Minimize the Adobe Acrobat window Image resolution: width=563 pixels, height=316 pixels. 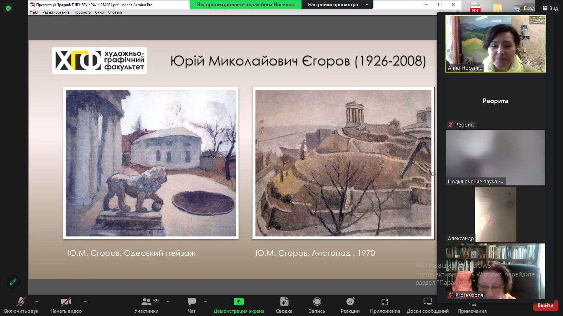(426, 5)
